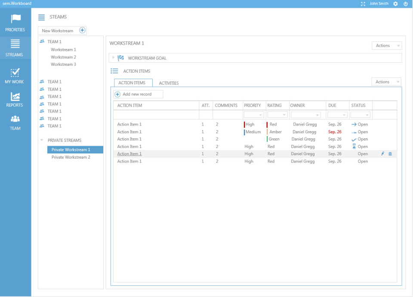Screen dimensions: 413x297
Task: Click the checkmark status icon on Green row
Action: tap(354, 139)
